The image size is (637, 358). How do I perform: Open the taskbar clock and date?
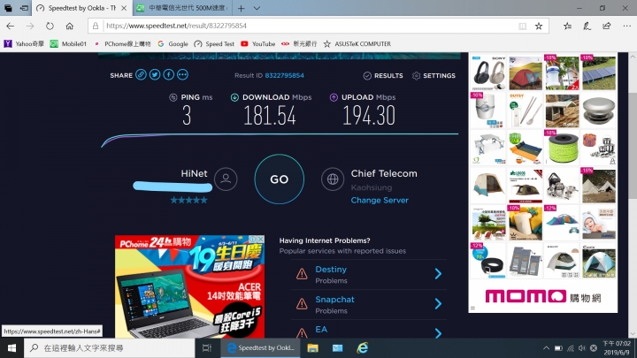[617, 348]
